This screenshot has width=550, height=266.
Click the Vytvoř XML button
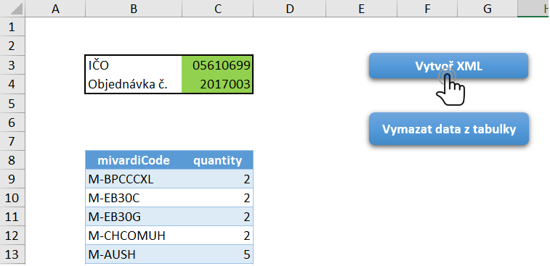tap(448, 66)
